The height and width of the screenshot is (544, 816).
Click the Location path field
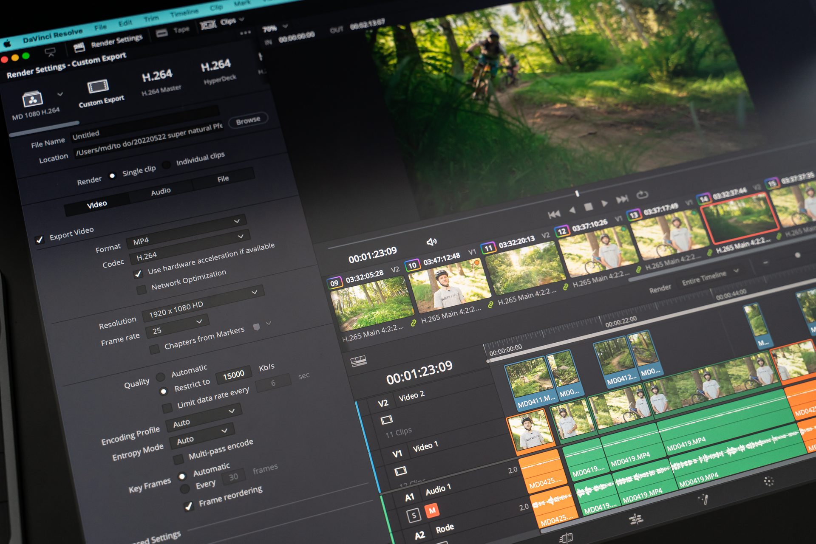(x=149, y=140)
